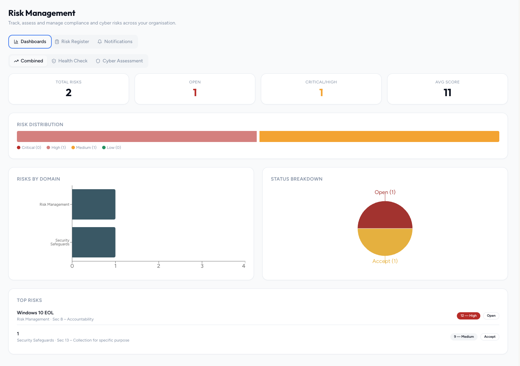The width and height of the screenshot is (520, 366).
Task: Click the Dashboards bar chart icon
Action: (16, 42)
